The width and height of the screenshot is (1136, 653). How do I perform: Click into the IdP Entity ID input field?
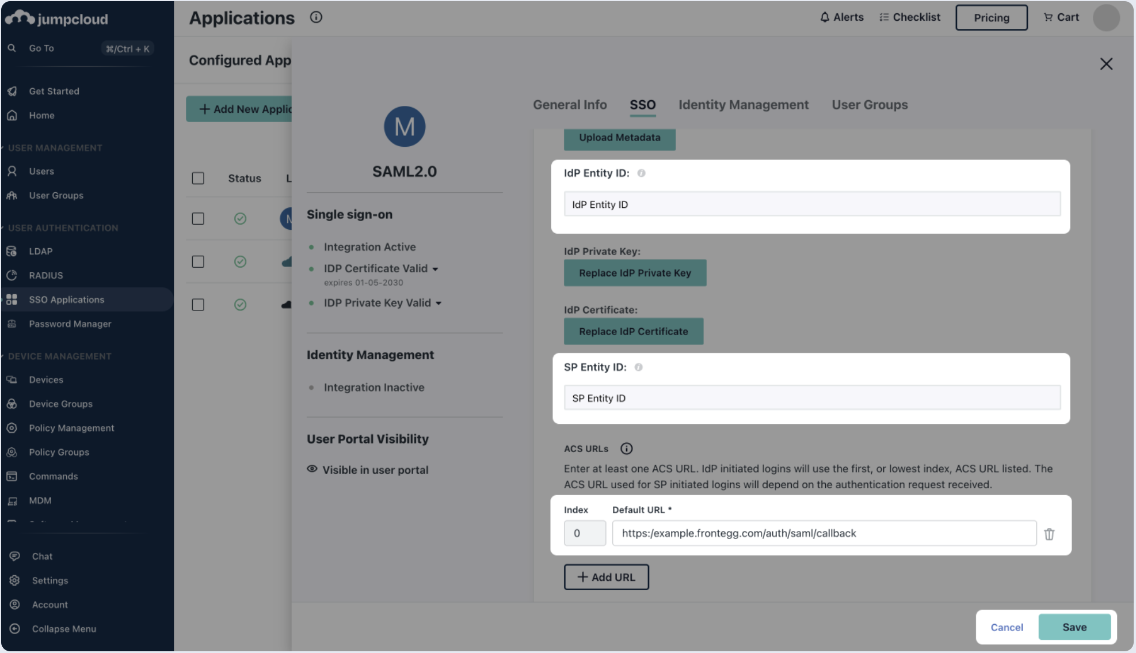811,204
